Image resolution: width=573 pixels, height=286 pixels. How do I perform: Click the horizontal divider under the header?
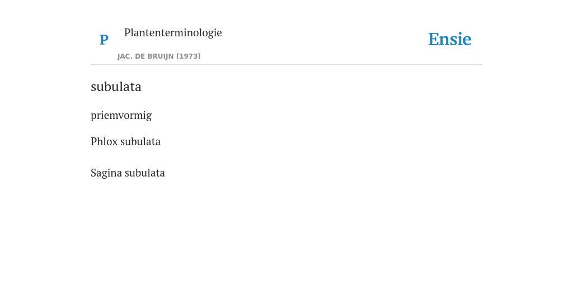coord(286,65)
